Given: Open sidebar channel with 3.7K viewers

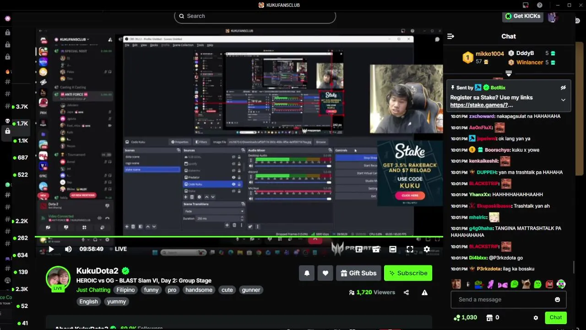Looking at the screenshot, I should (x=22, y=107).
